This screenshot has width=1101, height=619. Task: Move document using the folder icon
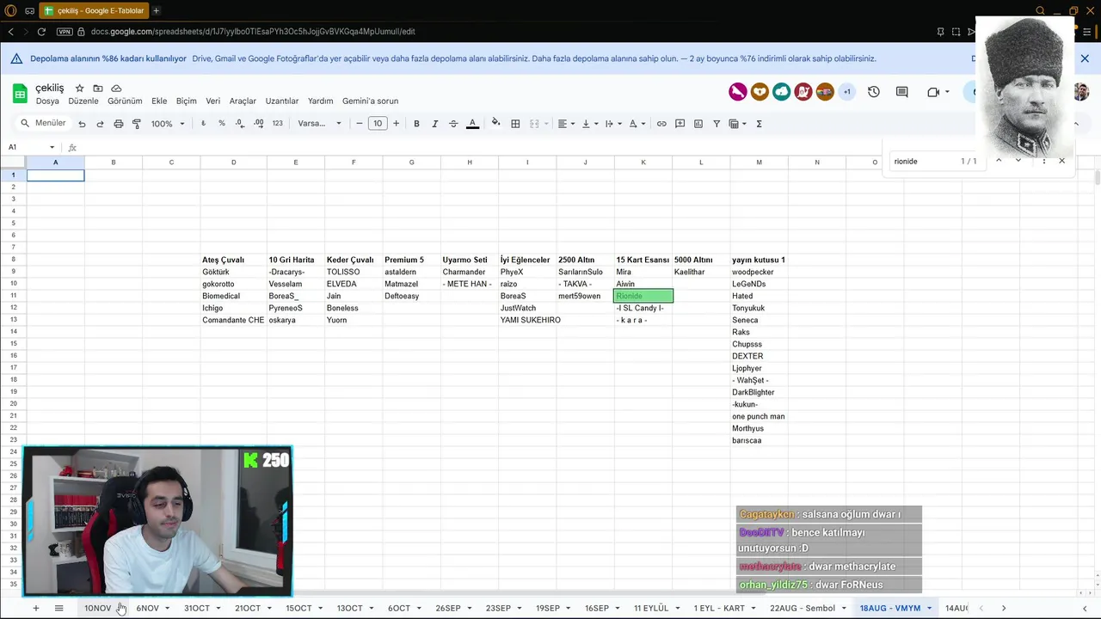click(x=97, y=89)
